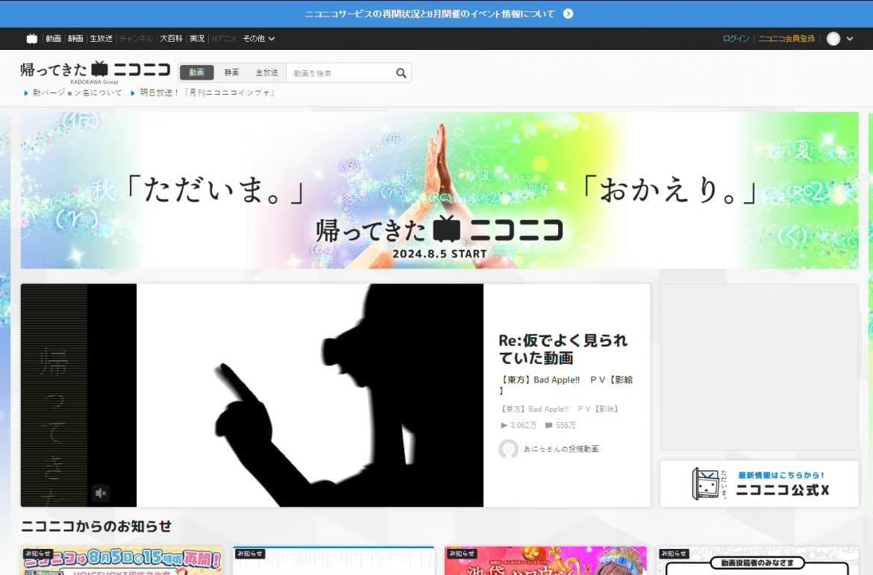The width and height of the screenshot is (873, 575).
Task: Expand the account menu chevron
Action: click(850, 38)
